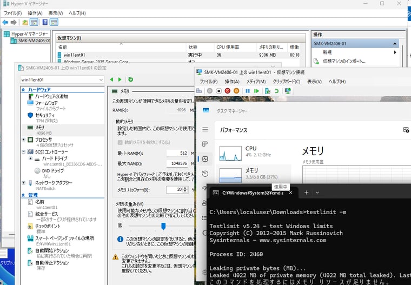Image resolution: width=411 pixels, height=285 pixels.
Task: Collapse SMK-VM2406-01 actions group arrow
Action: (x=395, y=43)
